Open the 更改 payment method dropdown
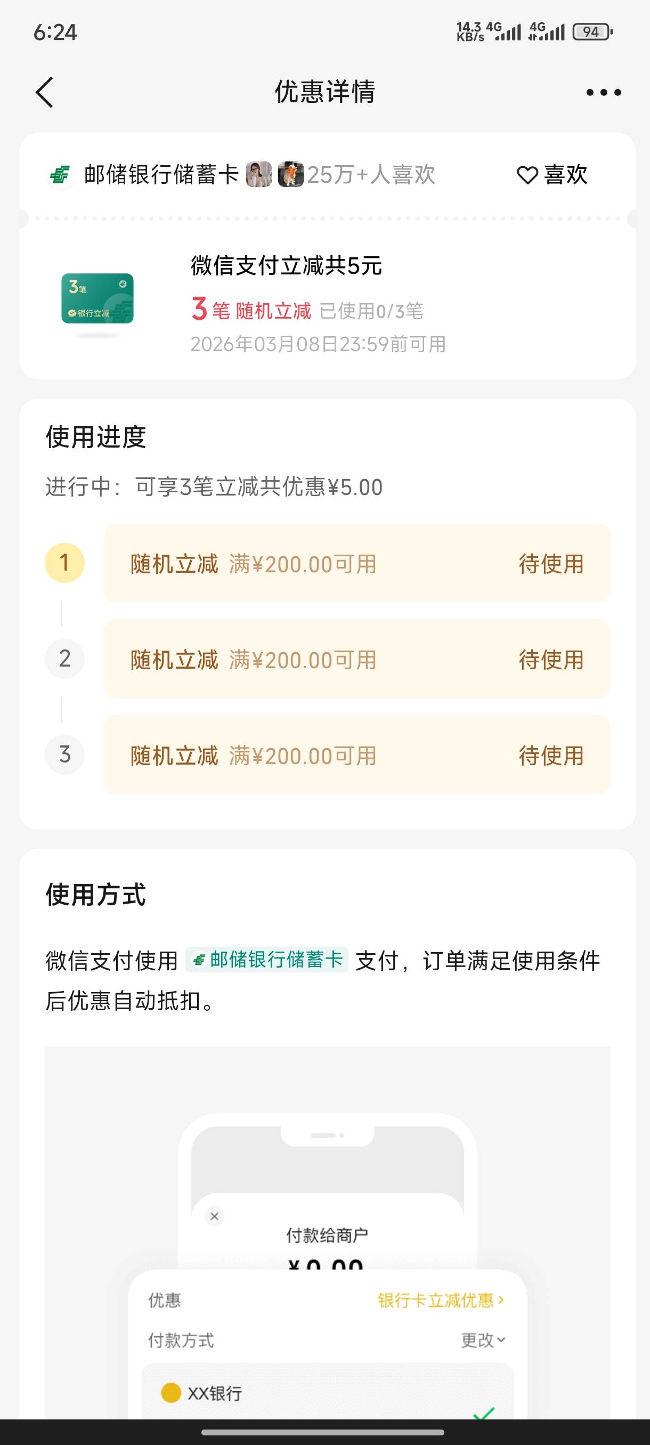The image size is (650, 1445). pyautogui.click(x=483, y=1340)
